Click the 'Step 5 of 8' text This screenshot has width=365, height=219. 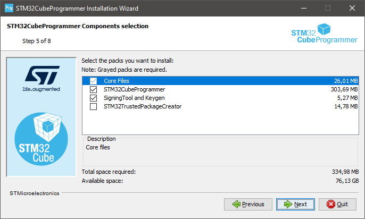click(37, 41)
